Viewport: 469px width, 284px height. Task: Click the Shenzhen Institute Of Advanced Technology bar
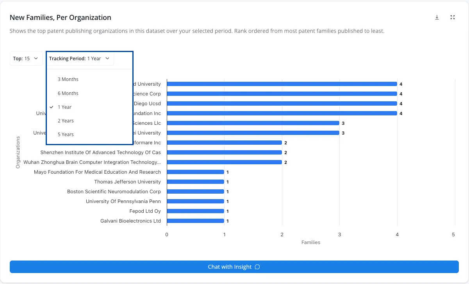(224, 153)
